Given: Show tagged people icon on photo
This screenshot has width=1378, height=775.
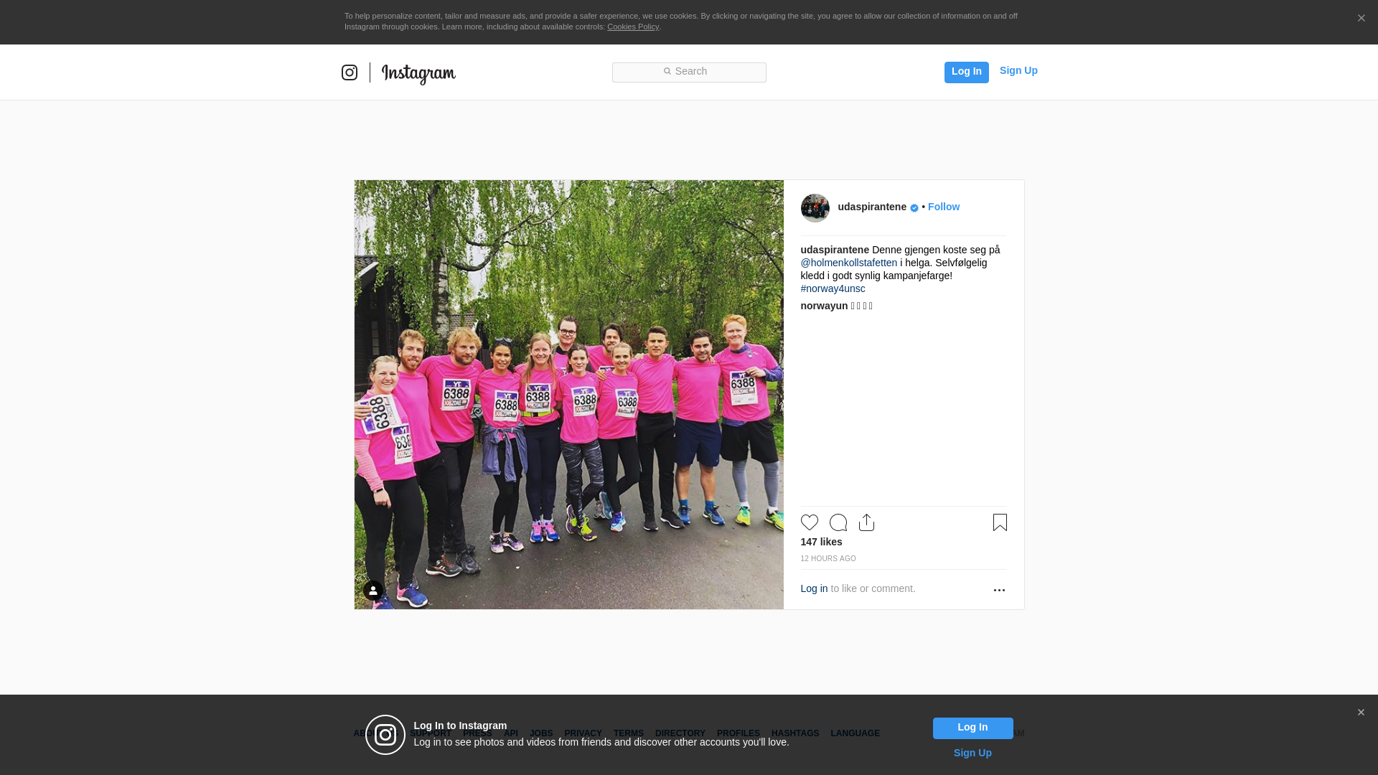Looking at the screenshot, I should point(373,591).
